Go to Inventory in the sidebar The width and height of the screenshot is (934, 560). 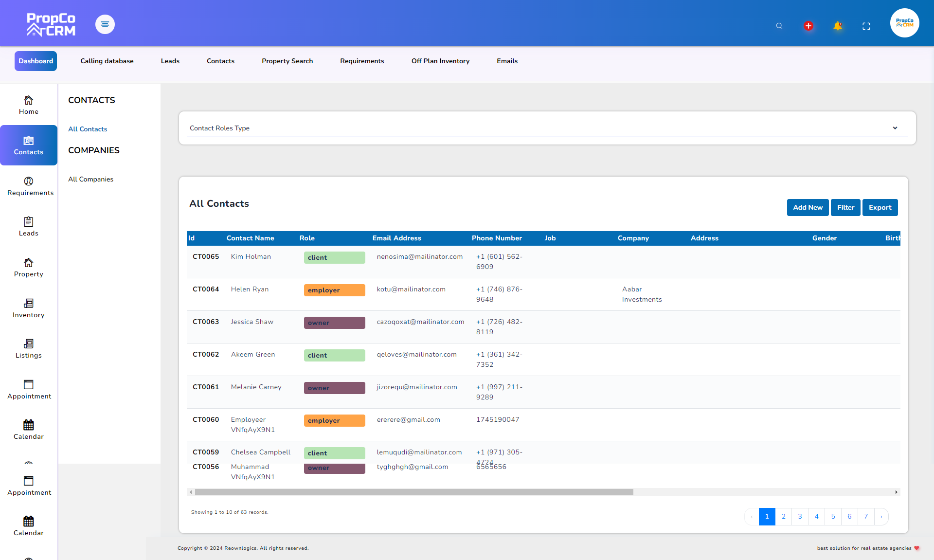coord(29,308)
